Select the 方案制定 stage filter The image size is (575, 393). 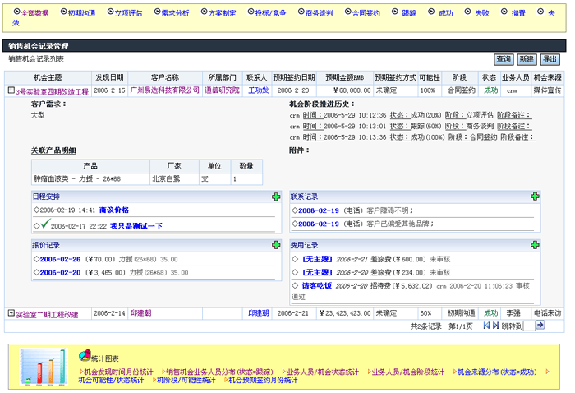(223, 13)
